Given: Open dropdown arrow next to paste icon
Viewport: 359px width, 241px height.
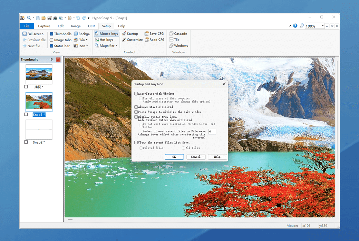Looking at the screenshot, I should pyautogui.click(x=74, y=18).
